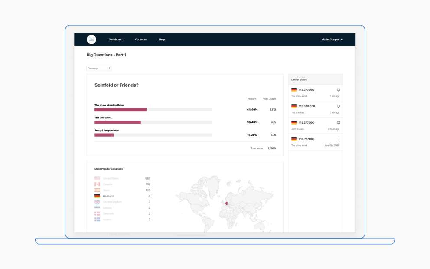Click the desktop device icon for 119.360.000

(339, 106)
